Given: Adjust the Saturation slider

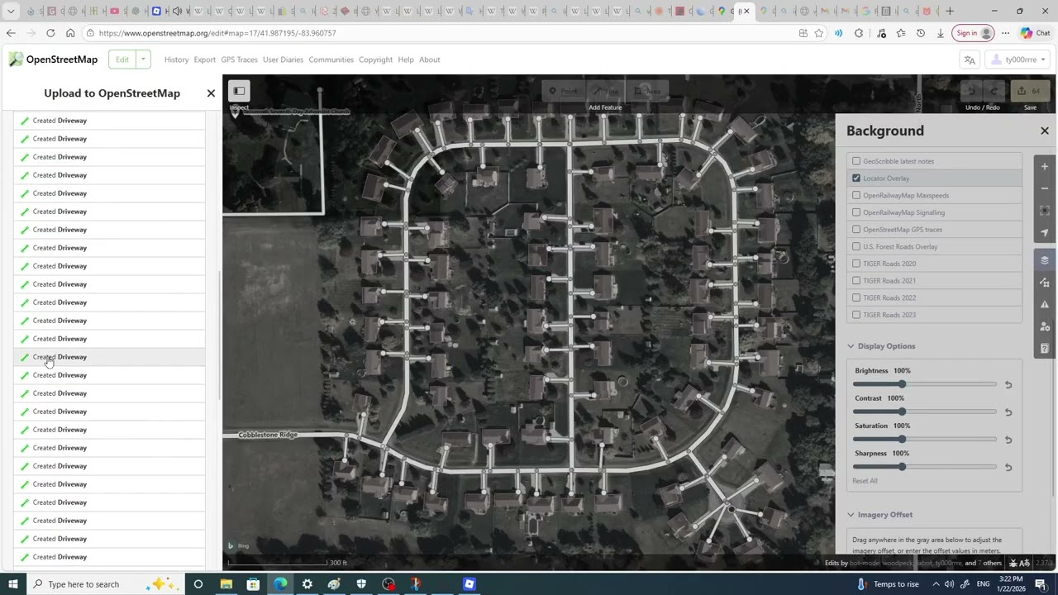Looking at the screenshot, I should click(924, 440).
